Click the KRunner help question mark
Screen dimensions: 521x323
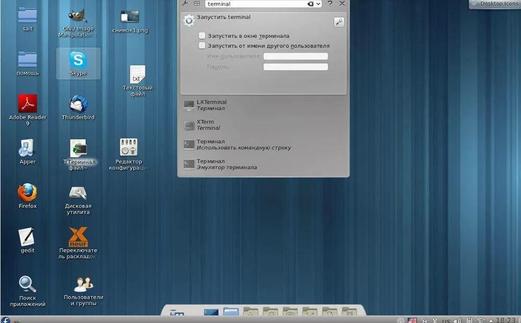point(330,4)
